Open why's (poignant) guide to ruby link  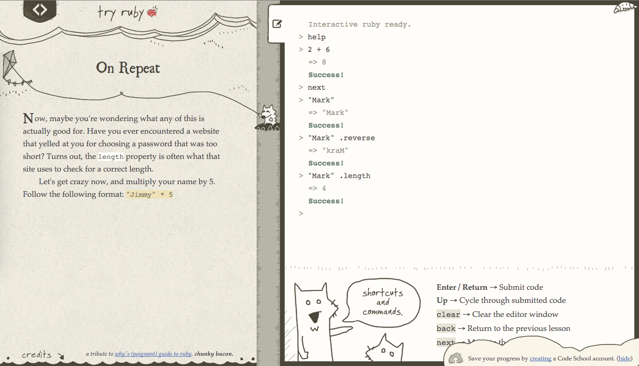coord(153,354)
